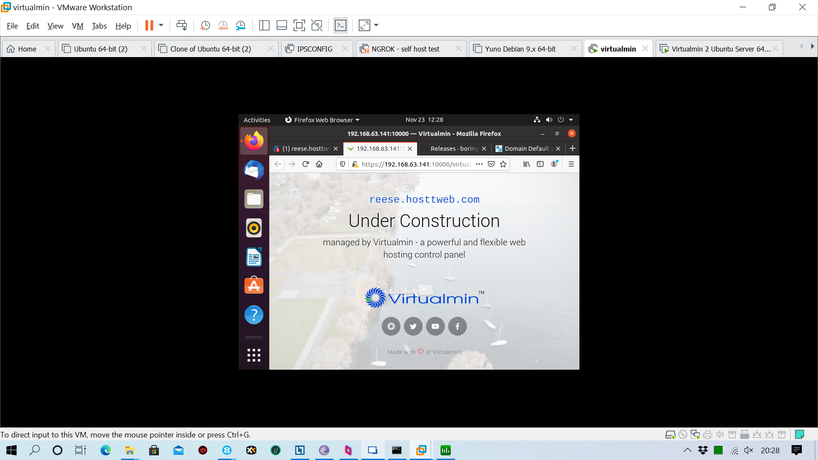Open Firefox hamburger menu
The width and height of the screenshot is (818, 460).
(571, 164)
